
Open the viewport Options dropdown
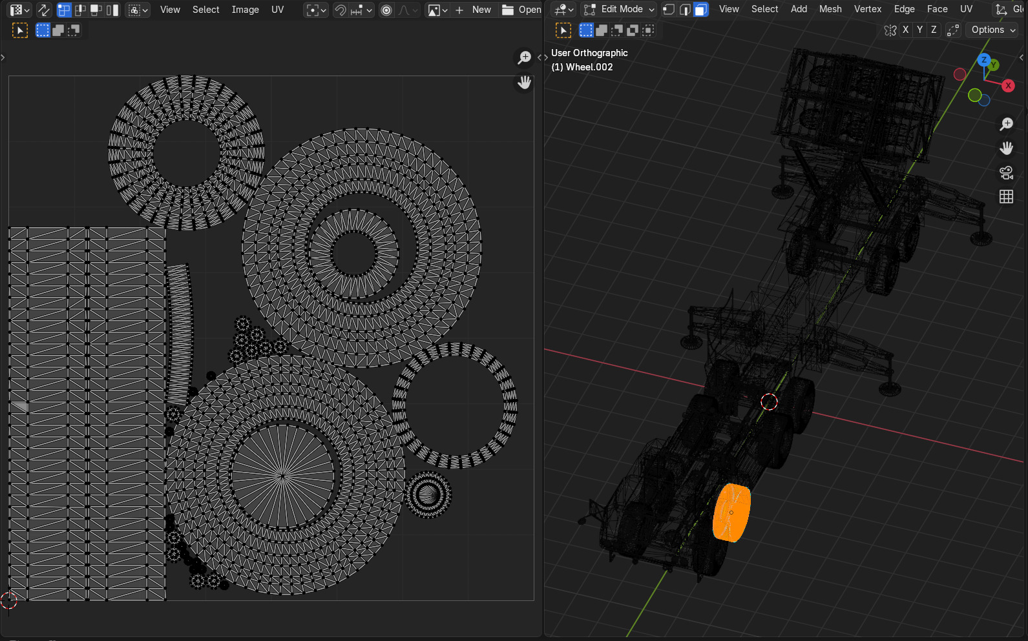pyautogui.click(x=992, y=30)
